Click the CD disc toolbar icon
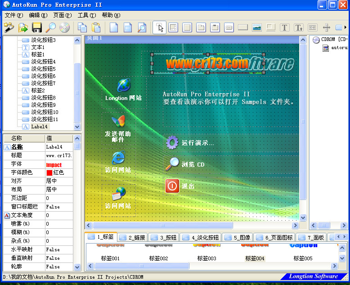This screenshot has height=285, width=350. coord(64,27)
